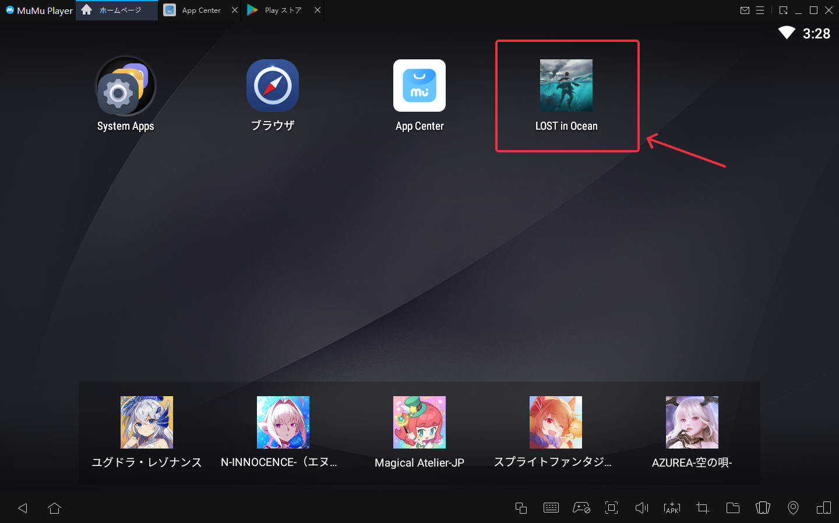This screenshot has height=523, width=839.
Task: Click the shrink window arrow icon
Action: pos(783,10)
